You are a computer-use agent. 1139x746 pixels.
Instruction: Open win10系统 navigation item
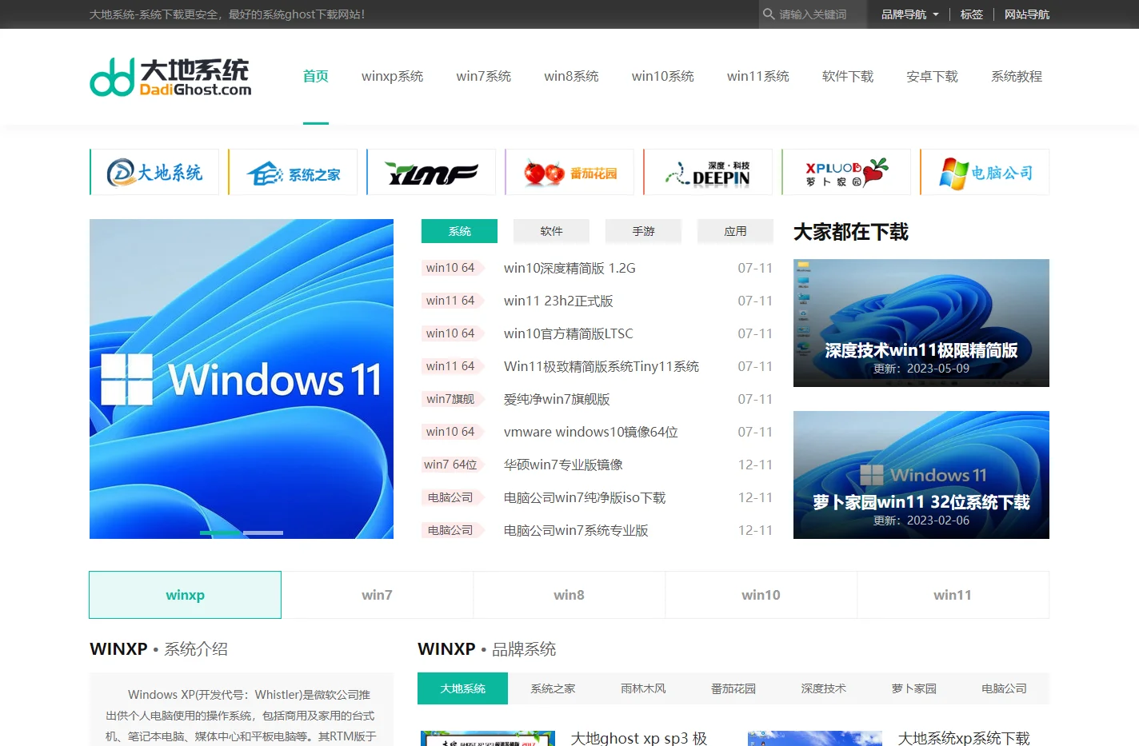pos(663,76)
